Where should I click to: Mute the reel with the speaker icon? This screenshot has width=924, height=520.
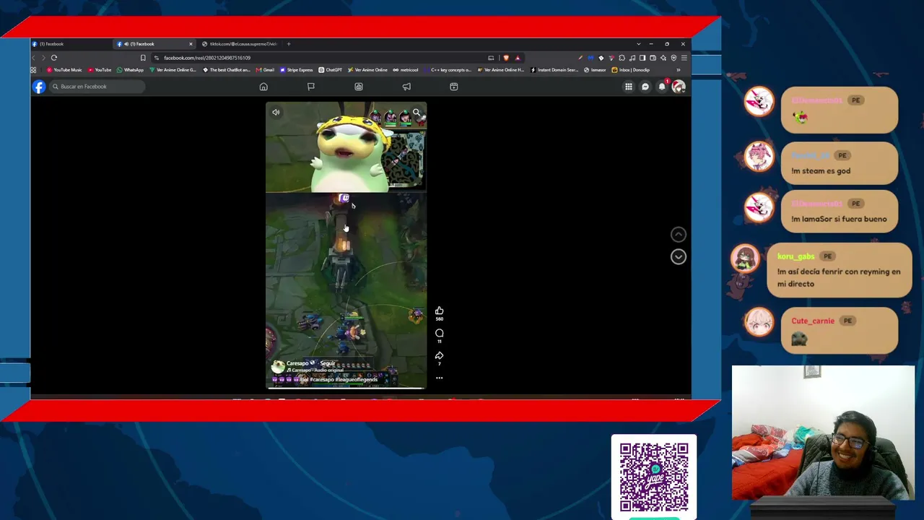tap(276, 112)
